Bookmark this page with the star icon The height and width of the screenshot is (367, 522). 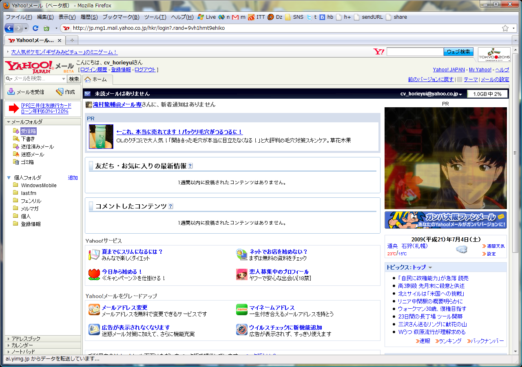pyautogui.click(x=505, y=28)
